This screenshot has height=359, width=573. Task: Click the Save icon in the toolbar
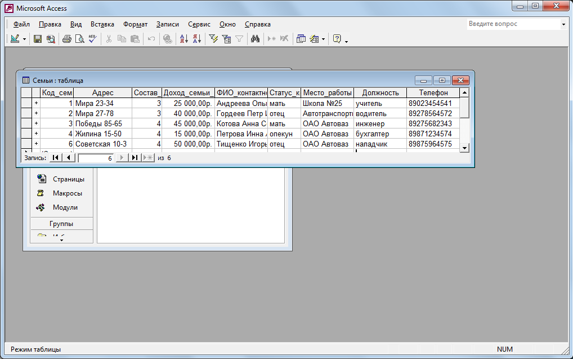pos(38,39)
